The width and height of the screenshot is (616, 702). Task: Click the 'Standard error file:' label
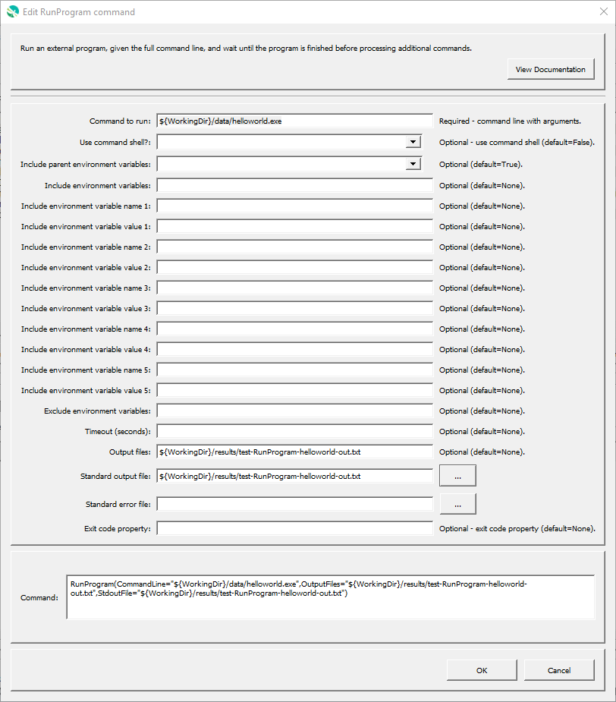pyautogui.click(x=118, y=505)
